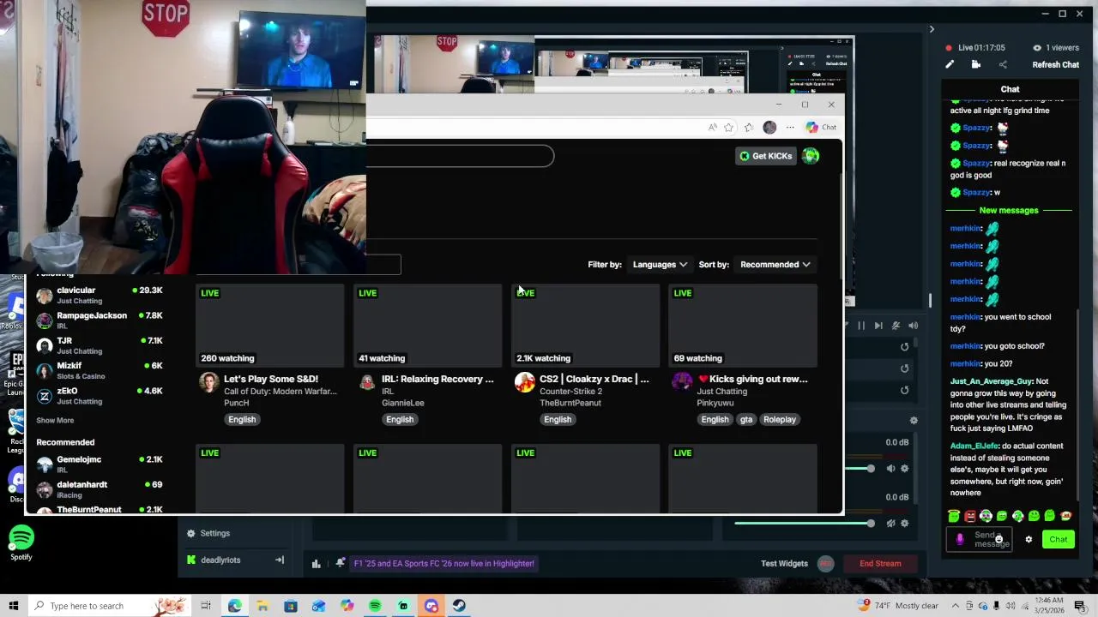Open browser profile avatar icon
This screenshot has height=617, width=1098.
point(769,127)
